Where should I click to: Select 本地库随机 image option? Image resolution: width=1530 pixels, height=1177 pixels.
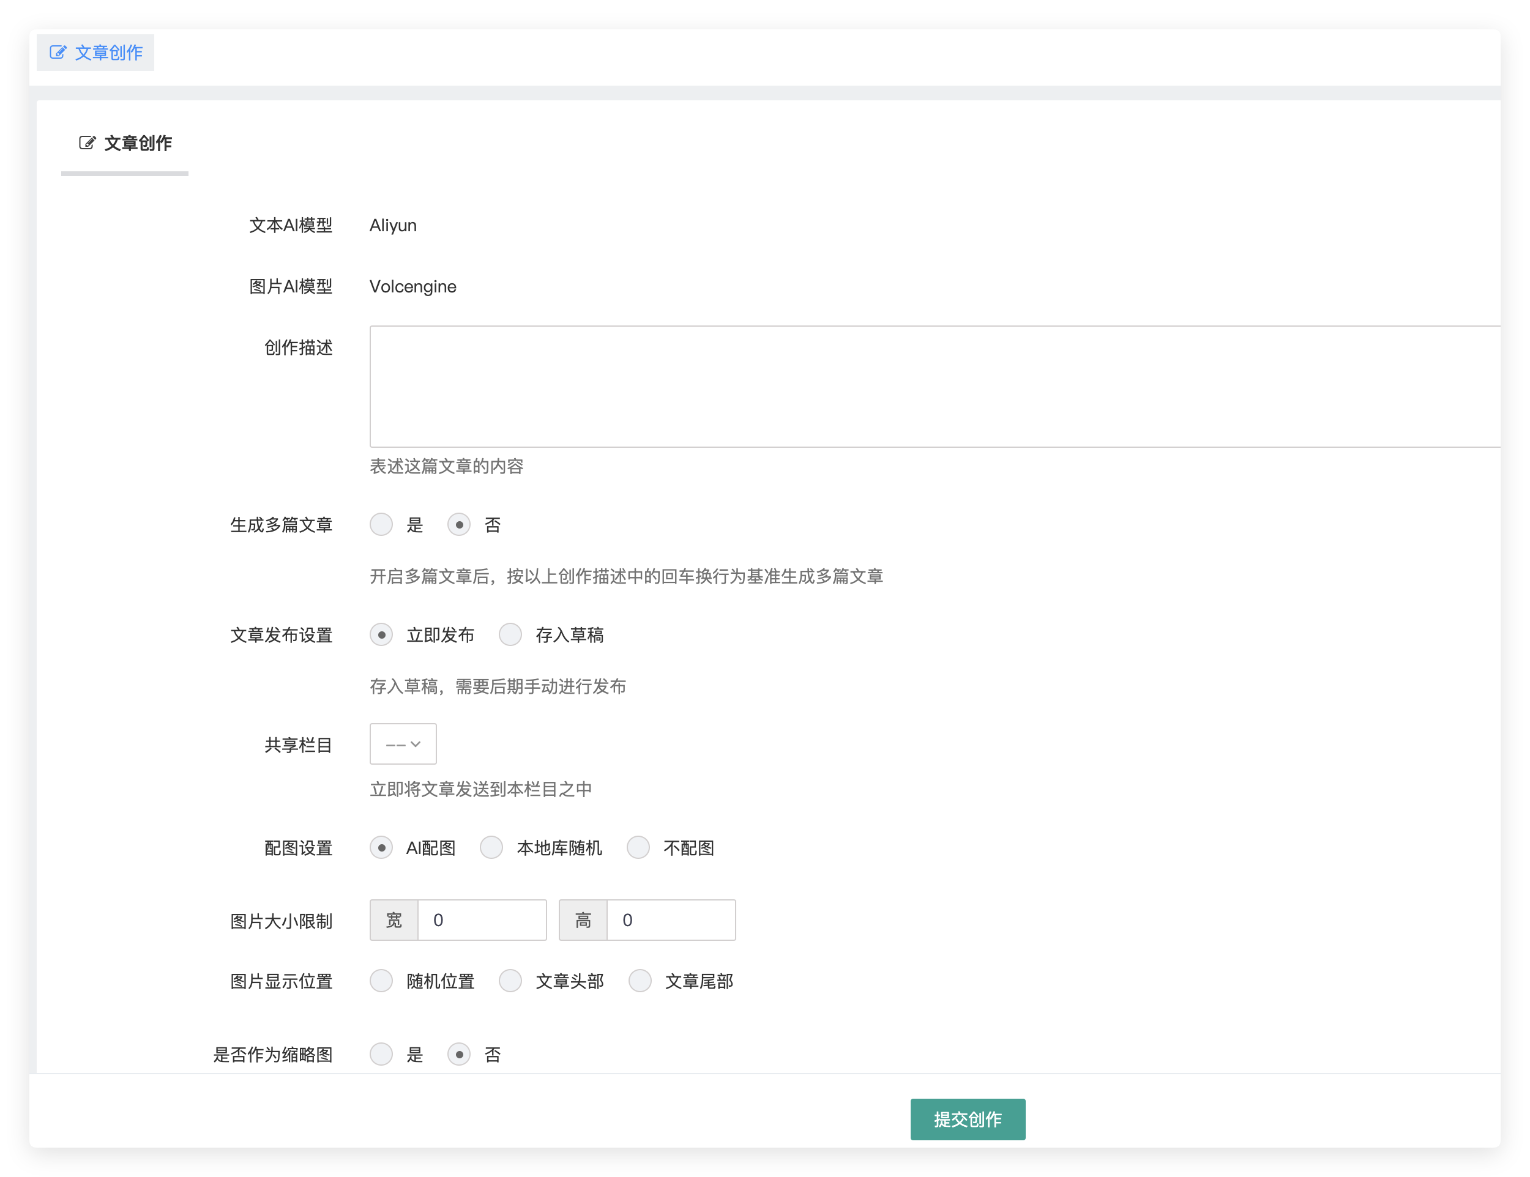tap(492, 847)
